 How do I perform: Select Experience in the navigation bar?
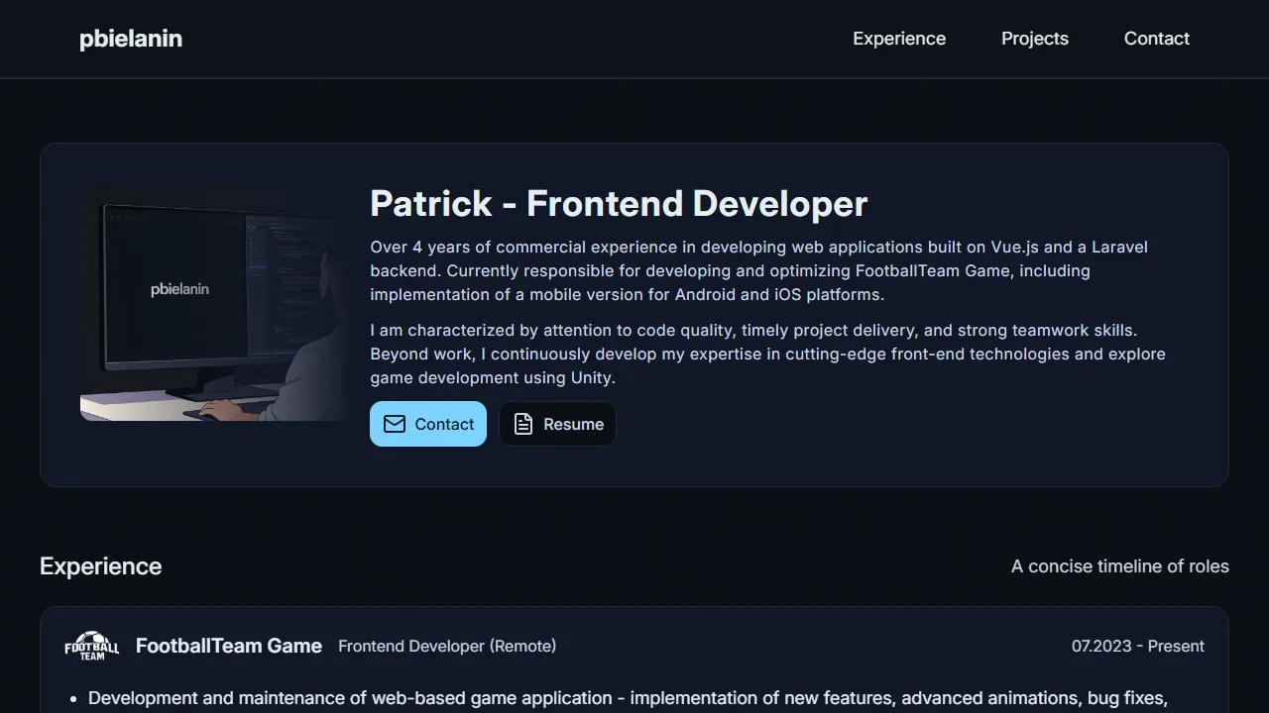tap(898, 39)
